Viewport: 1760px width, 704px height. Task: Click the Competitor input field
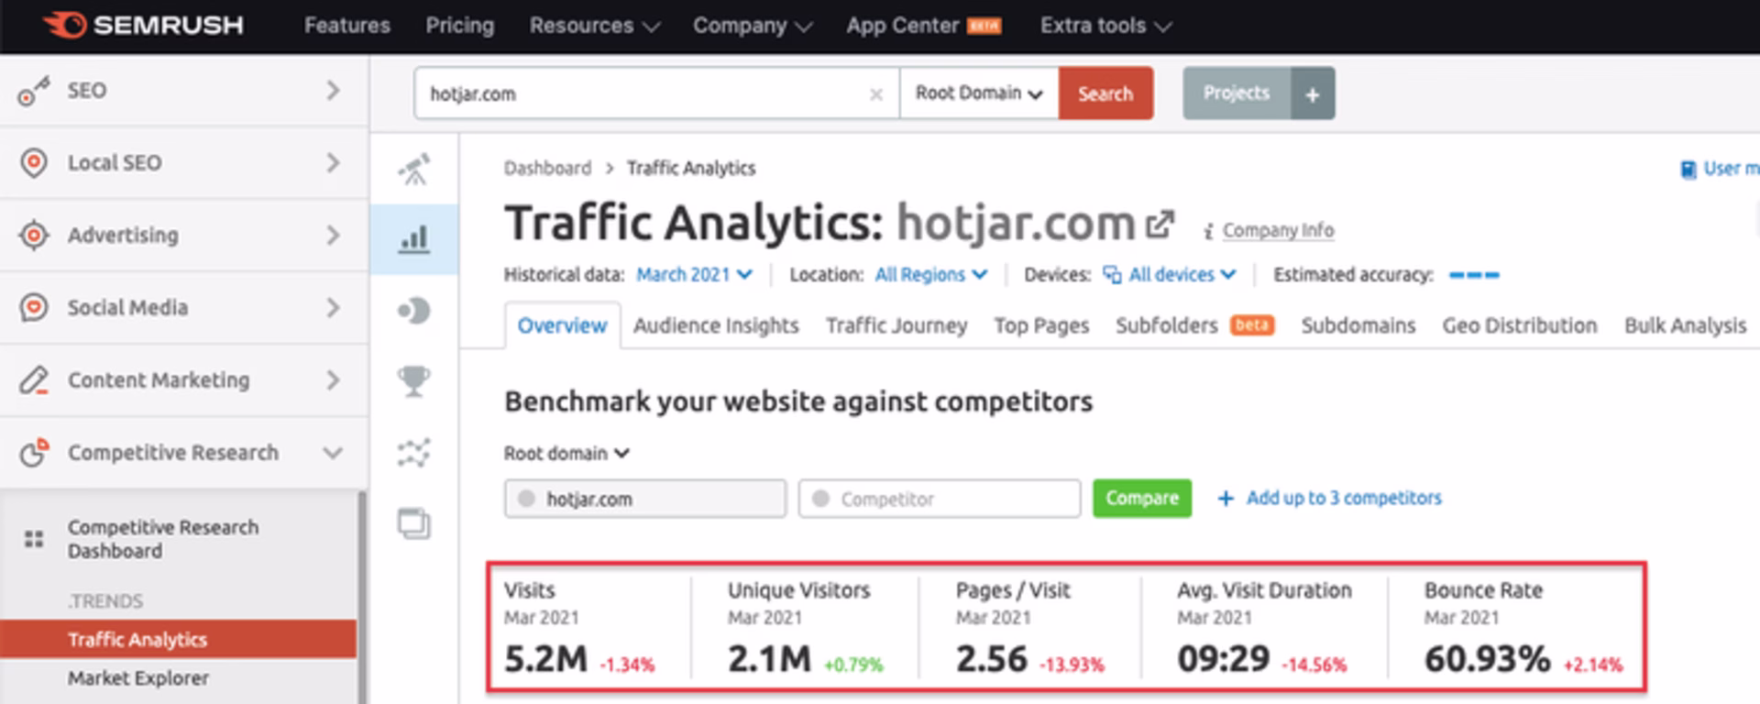[940, 499]
